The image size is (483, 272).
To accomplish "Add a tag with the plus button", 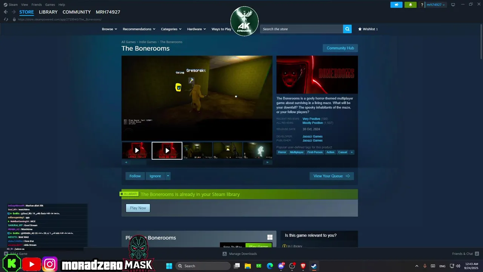I will 352,152.
